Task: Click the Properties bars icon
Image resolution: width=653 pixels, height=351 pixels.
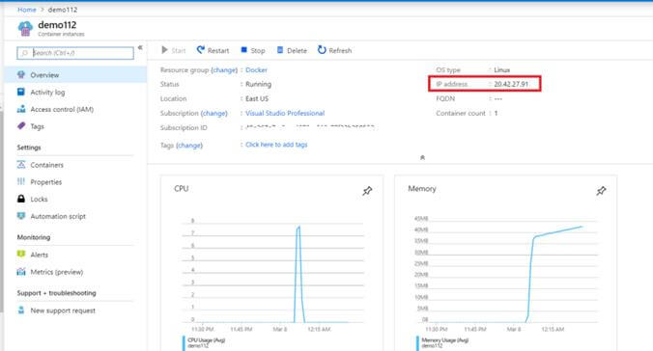Action: pos(21,181)
